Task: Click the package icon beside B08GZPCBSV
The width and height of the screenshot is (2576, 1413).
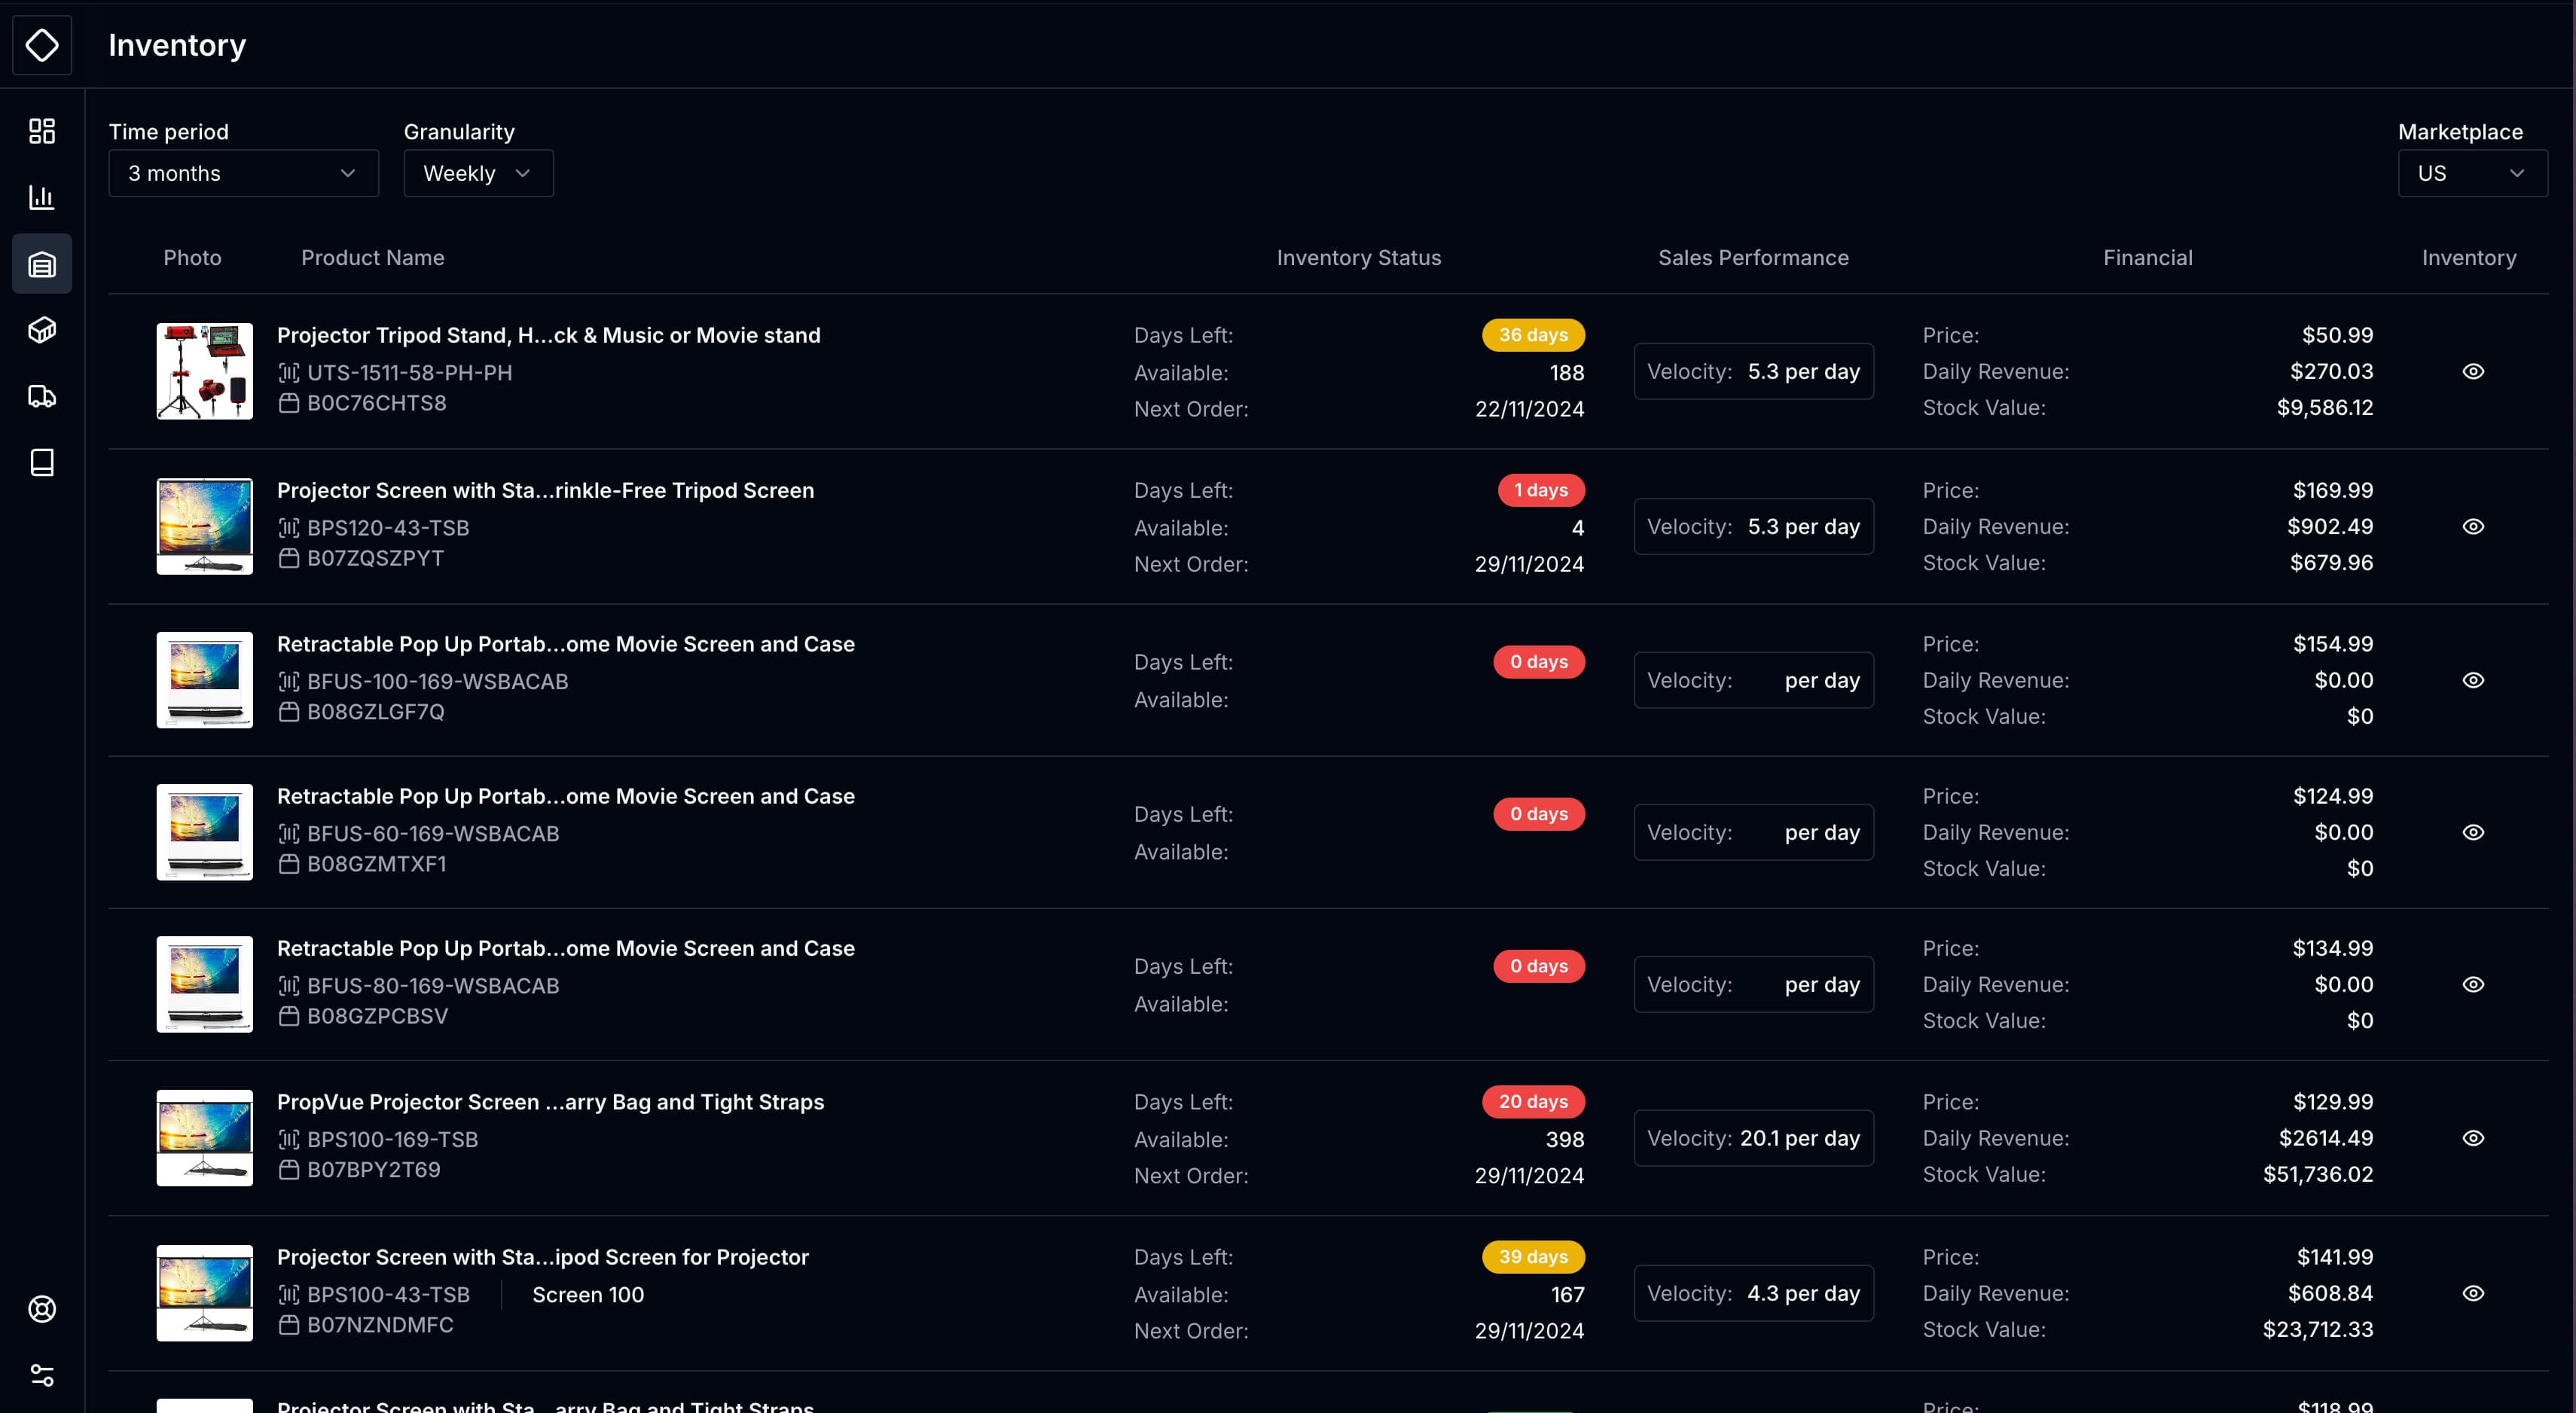Action: [x=289, y=1016]
